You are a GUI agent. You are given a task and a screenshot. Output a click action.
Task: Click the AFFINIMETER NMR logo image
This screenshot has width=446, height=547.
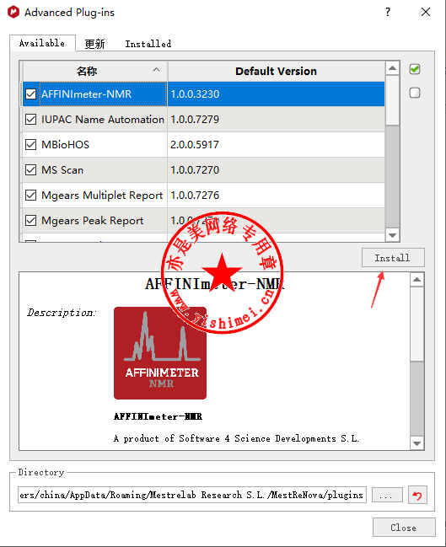[x=160, y=352]
